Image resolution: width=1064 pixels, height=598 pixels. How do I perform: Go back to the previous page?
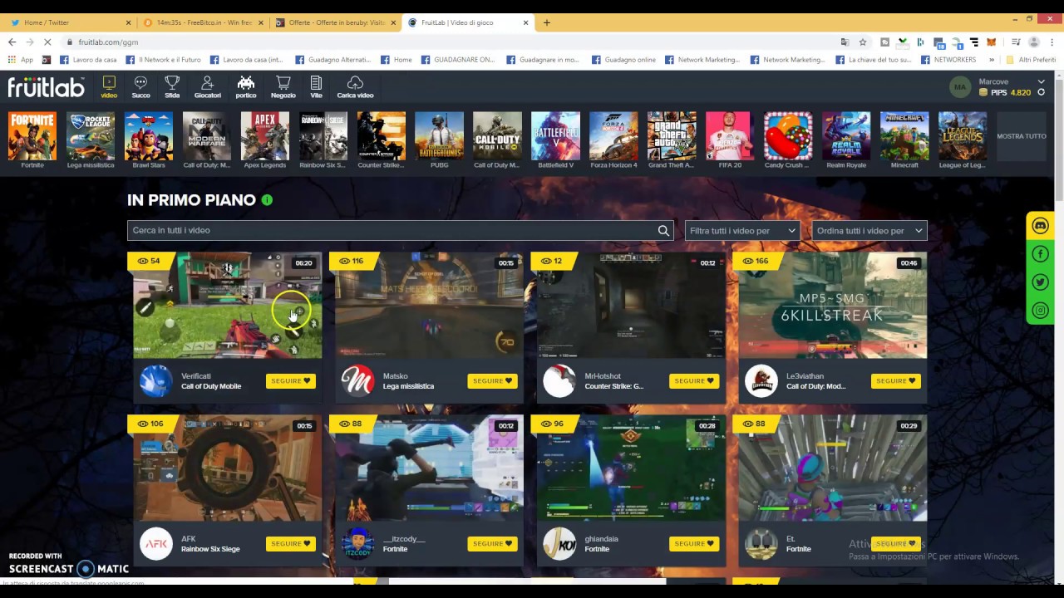tap(12, 42)
